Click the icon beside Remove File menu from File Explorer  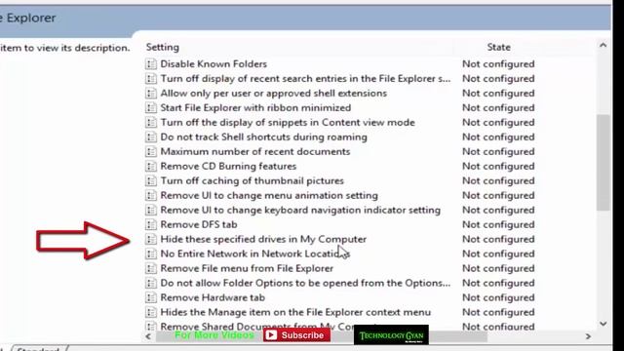151,268
